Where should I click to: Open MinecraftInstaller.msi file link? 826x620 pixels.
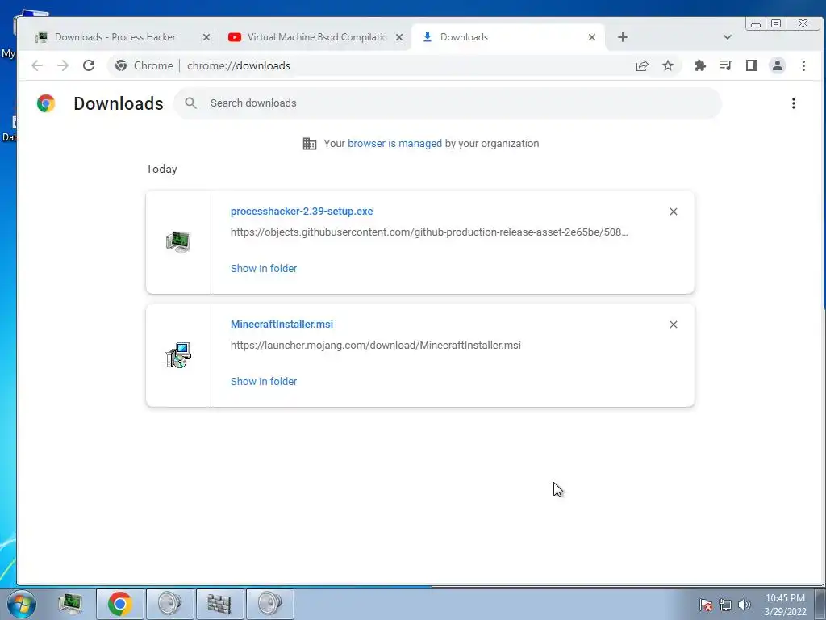(x=282, y=325)
